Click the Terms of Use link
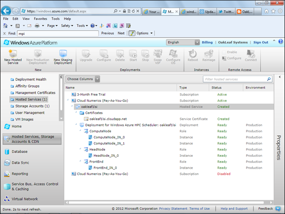 click(199, 209)
